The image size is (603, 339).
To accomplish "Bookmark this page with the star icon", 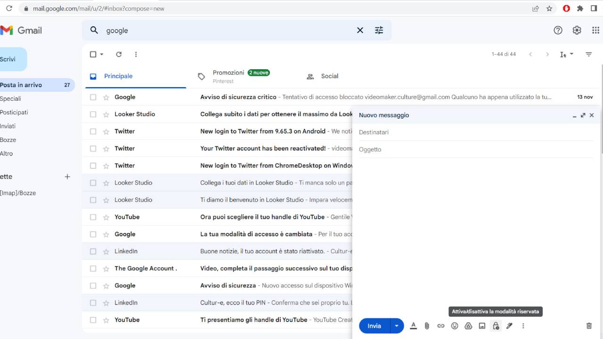I will [x=549, y=8].
